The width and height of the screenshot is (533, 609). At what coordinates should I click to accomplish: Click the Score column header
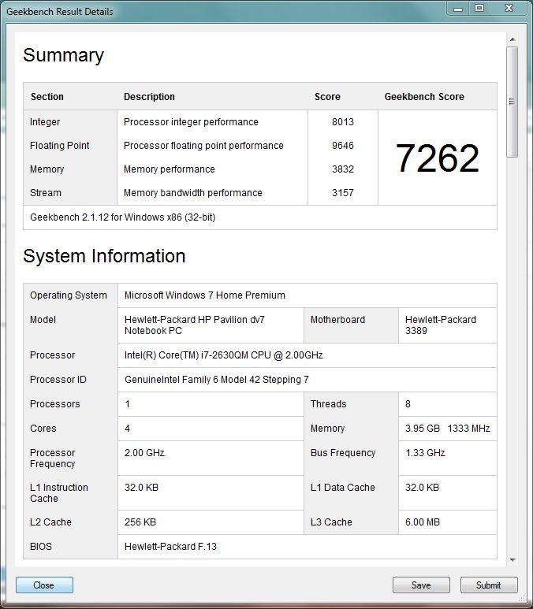[327, 97]
